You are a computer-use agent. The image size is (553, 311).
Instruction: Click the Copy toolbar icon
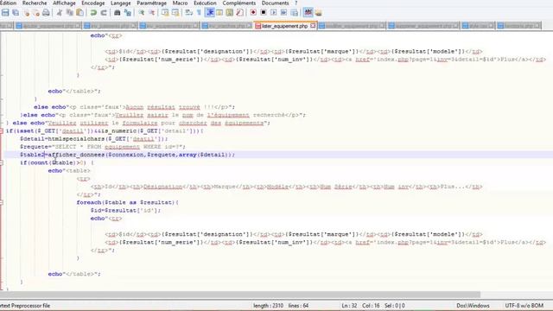[x=70, y=13]
